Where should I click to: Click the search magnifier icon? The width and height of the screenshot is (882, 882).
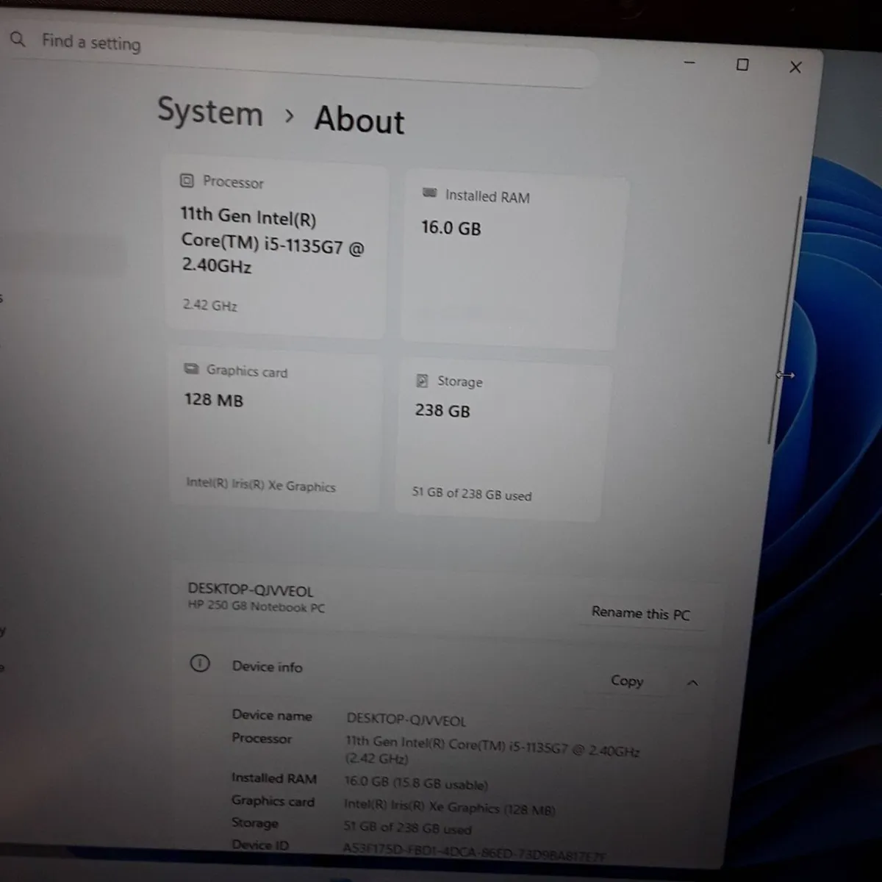coord(18,39)
